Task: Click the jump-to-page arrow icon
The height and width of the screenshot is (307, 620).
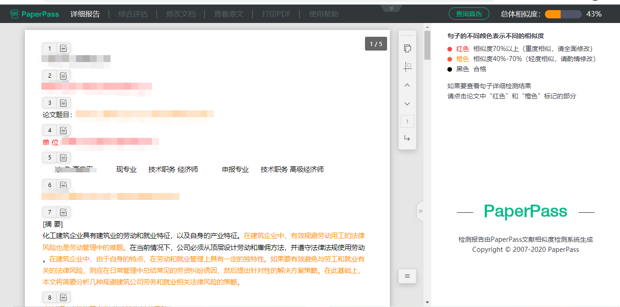Action: point(407,138)
